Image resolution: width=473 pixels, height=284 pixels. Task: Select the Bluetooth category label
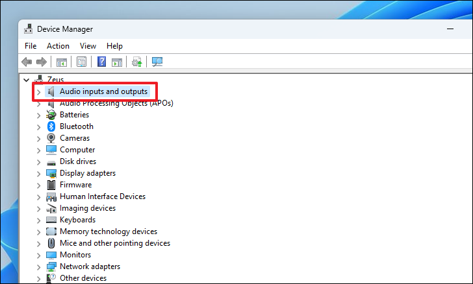click(x=77, y=126)
